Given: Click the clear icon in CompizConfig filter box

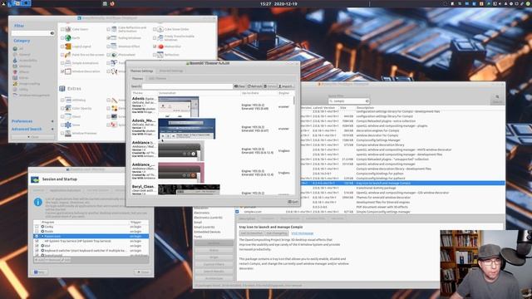Looking at the screenshot, I should pos(52,33).
